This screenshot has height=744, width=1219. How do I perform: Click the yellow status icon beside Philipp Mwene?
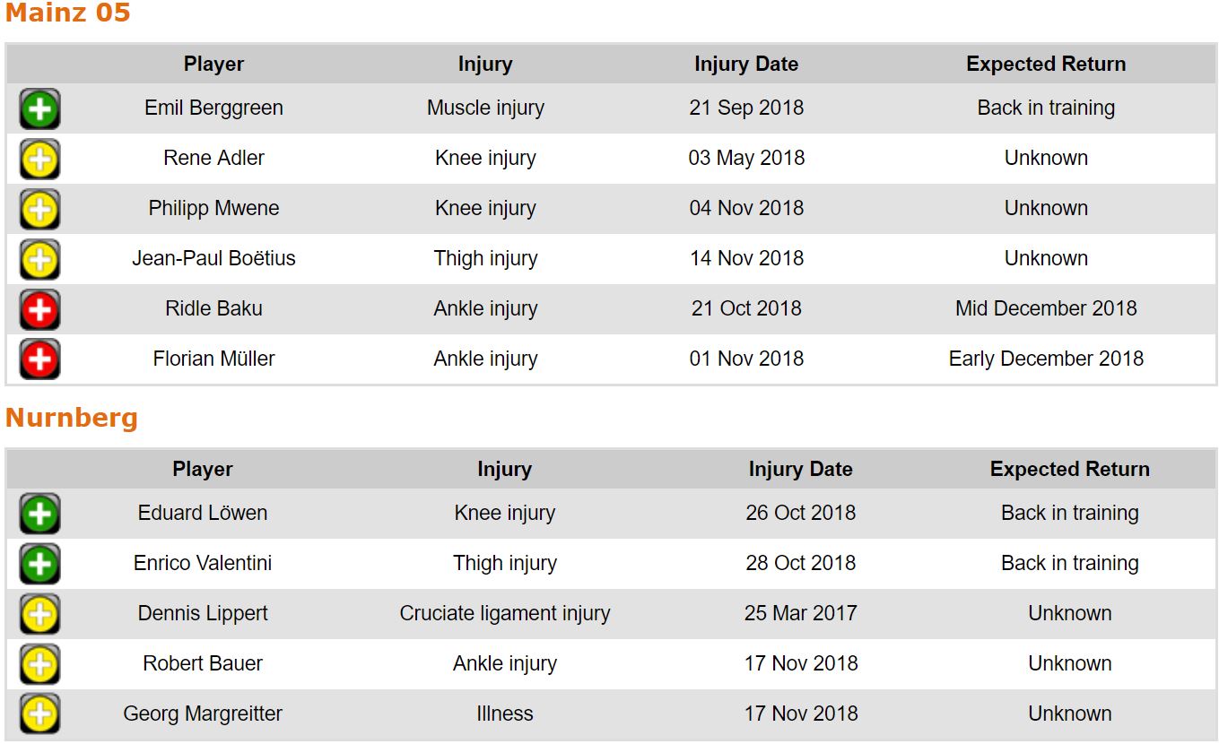[39, 210]
